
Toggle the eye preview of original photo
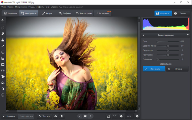(56, 116)
